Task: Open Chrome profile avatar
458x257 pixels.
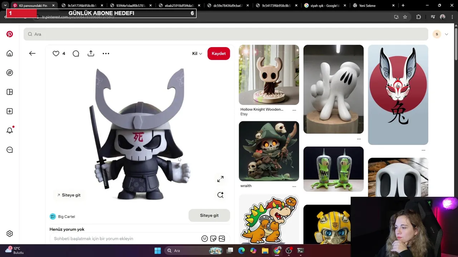Action: (x=443, y=17)
